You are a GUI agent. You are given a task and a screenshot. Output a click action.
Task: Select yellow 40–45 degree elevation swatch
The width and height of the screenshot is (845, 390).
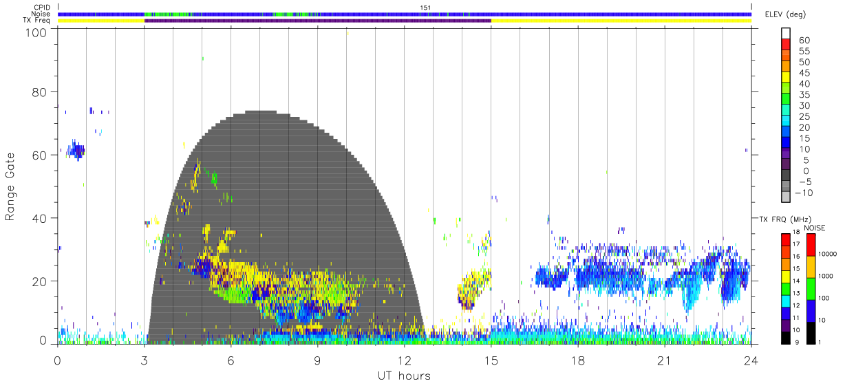click(x=787, y=78)
